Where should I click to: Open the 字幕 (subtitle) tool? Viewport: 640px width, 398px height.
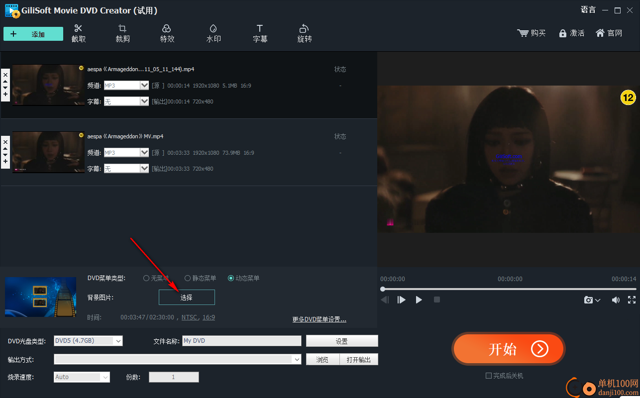coord(260,33)
